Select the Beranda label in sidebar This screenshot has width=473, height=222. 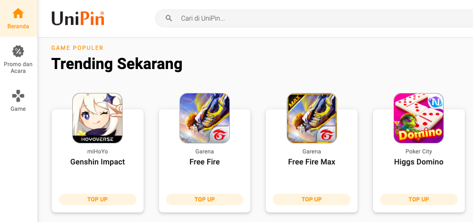18,26
